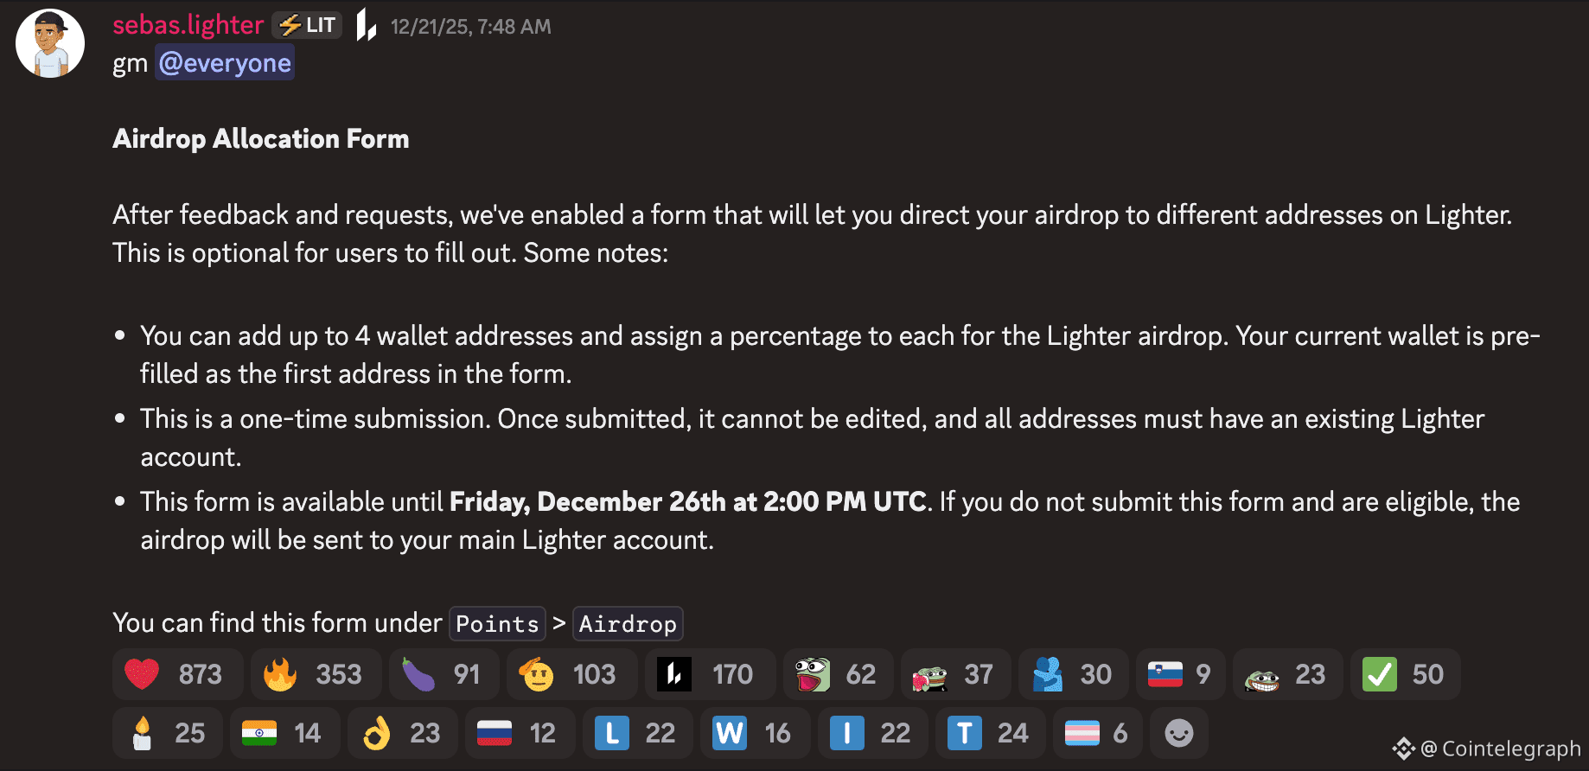The image size is (1589, 771).
Task: Toggle the India flag reaction
Action: click(x=284, y=732)
